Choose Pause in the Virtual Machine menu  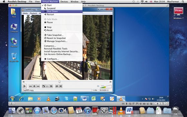point(62,22)
